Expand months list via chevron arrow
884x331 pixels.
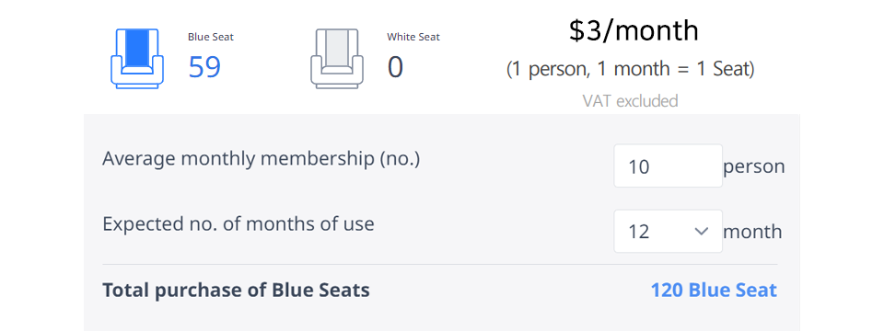coord(702,232)
